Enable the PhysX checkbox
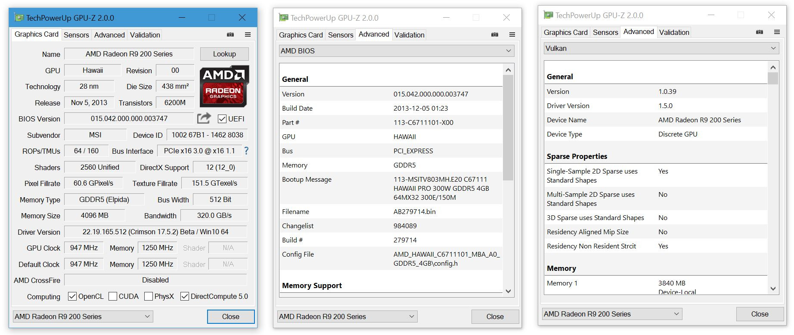This screenshot has height=335, width=794. coord(149,296)
